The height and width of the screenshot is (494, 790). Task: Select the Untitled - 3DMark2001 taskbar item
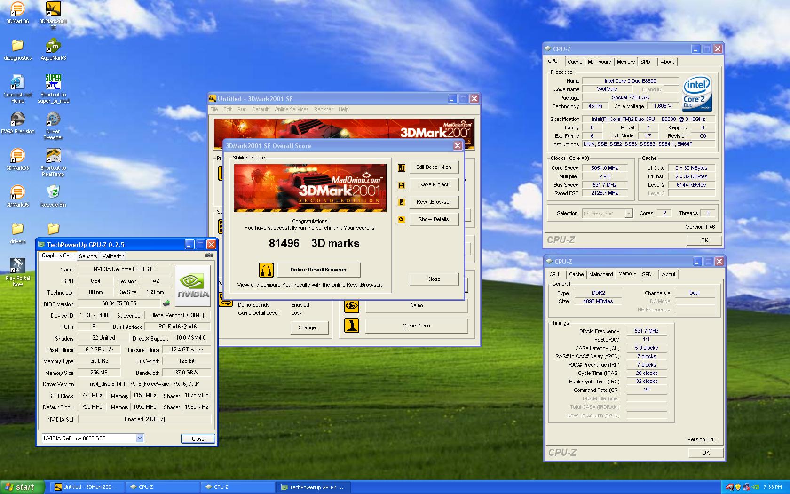click(x=87, y=487)
